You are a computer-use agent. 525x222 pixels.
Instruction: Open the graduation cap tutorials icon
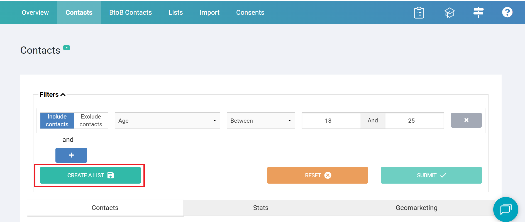449,13
